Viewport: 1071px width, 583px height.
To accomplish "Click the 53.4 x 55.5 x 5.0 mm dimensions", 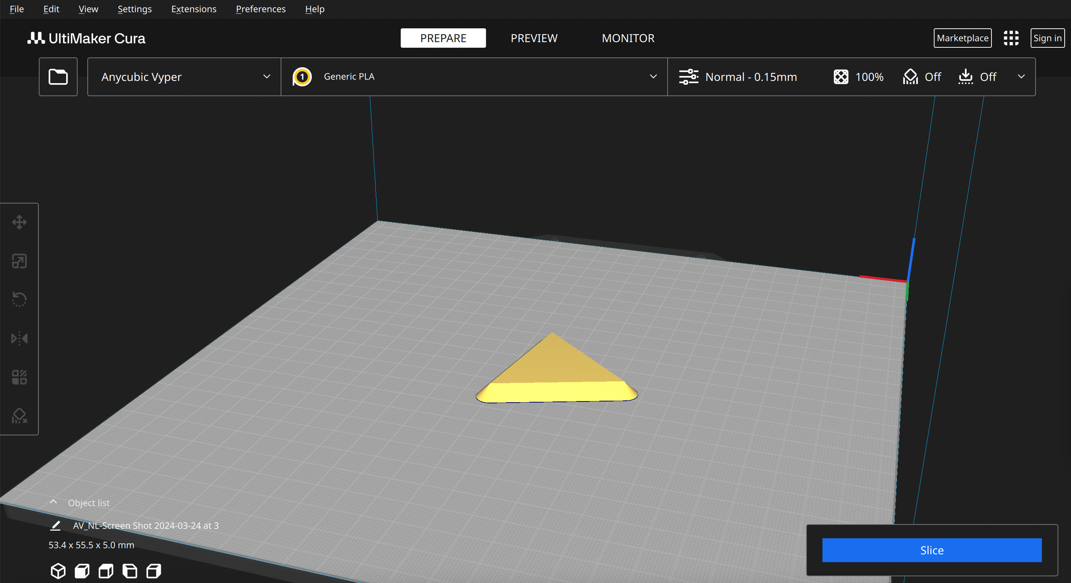I will tap(91, 545).
